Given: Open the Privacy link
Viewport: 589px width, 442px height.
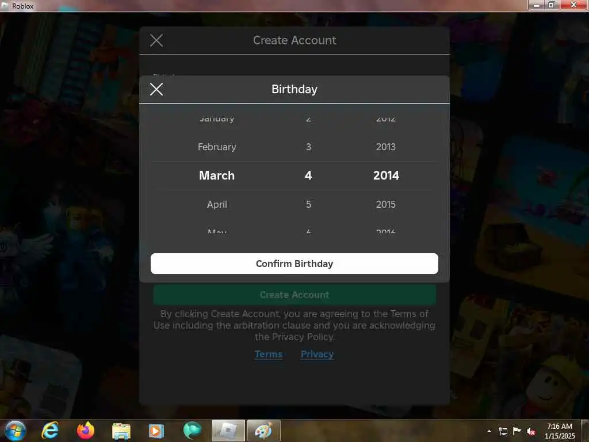Looking at the screenshot, I should 317,355.
